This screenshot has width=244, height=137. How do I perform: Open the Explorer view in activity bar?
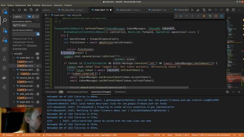pyautogui.click(x=4, y=11)
